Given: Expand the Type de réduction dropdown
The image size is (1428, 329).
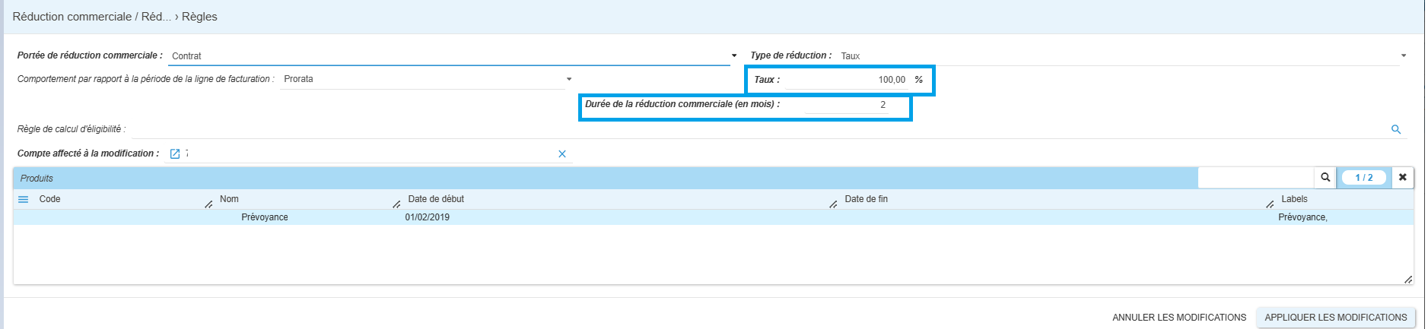Looking at the screenshot, I should [x=1404, y=55].
